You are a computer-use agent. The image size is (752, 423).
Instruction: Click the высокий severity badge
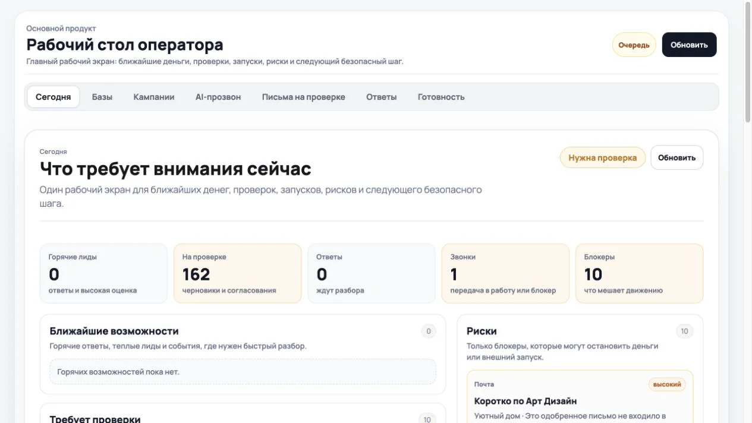(x=667, y=384)
